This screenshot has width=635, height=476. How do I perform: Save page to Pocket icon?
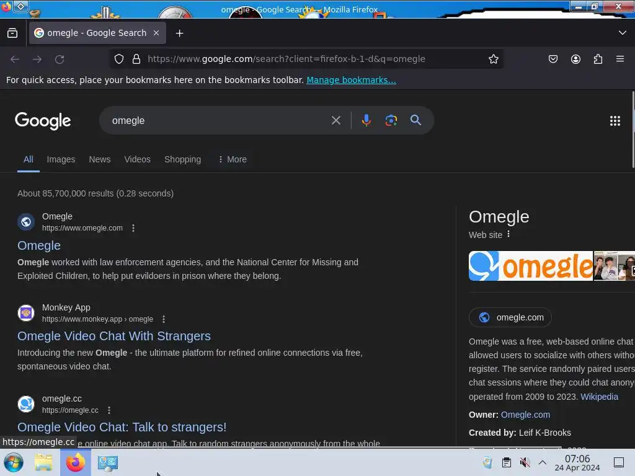coord(553,59)
